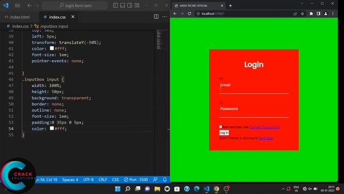
Task: Go back in the Chrome browser
Action: (x=175, y=13)
